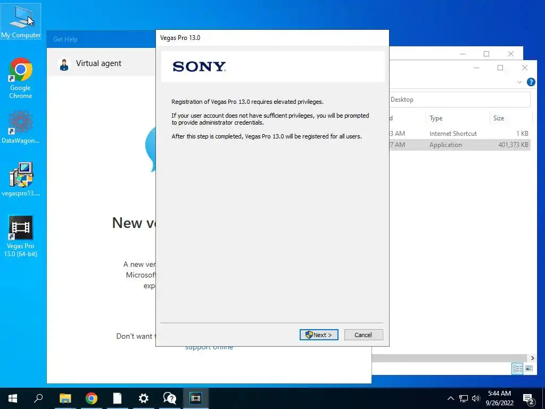
Task: Open Google Chrome desktop shortcut
Action: point(21,79)
